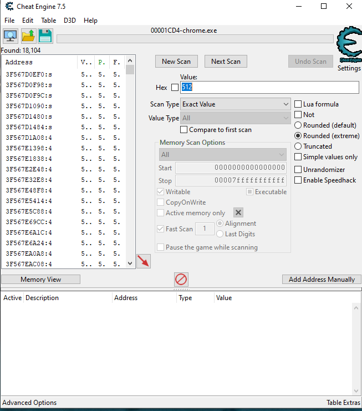Click the Address column header in found list
Screen dimensions: 362x411
[x=40, y=62]
